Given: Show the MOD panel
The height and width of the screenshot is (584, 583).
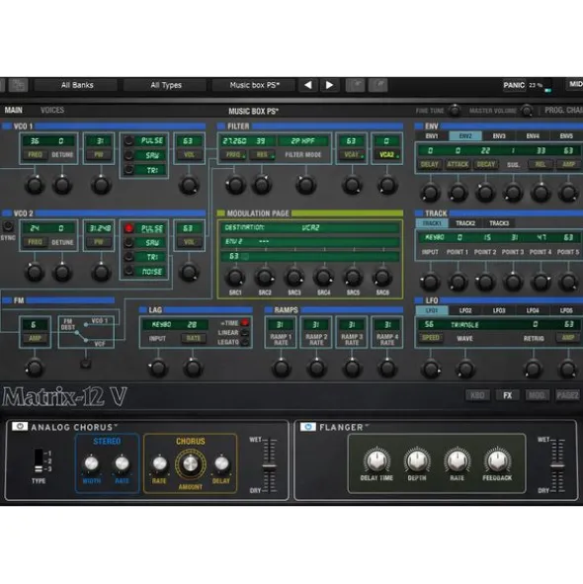Looking at the screenshot, I should pyautogui.click(x=537, y=395).
